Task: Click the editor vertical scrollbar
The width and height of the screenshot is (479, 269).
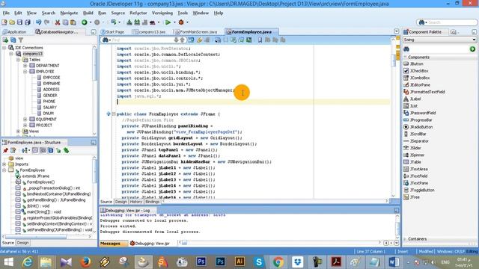Action: tap(394, 60)
